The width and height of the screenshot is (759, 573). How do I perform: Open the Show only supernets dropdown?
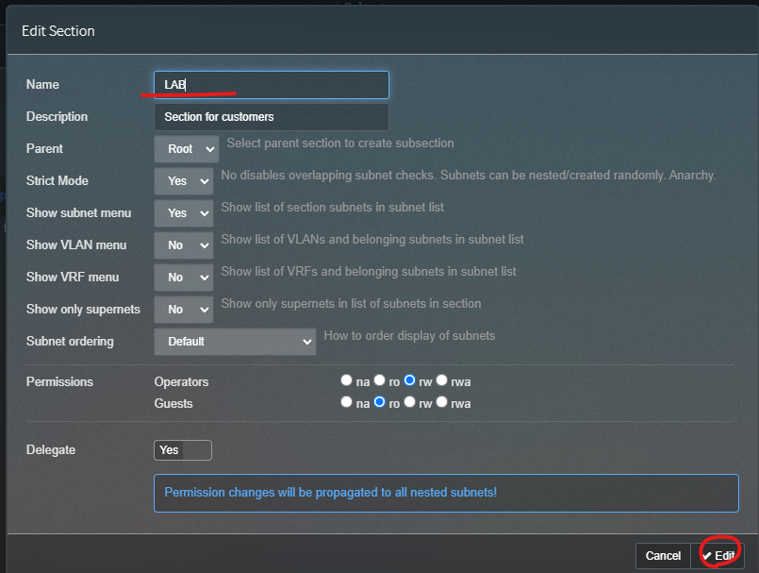(x=184, y=310)
